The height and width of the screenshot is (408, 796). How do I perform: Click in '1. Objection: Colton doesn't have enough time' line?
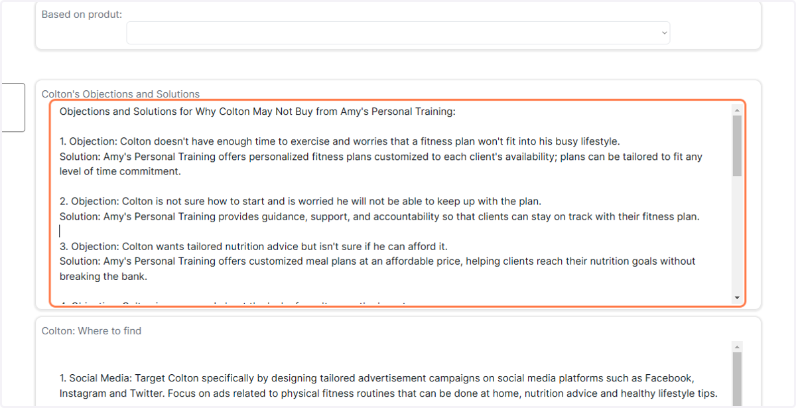(340, 141)
